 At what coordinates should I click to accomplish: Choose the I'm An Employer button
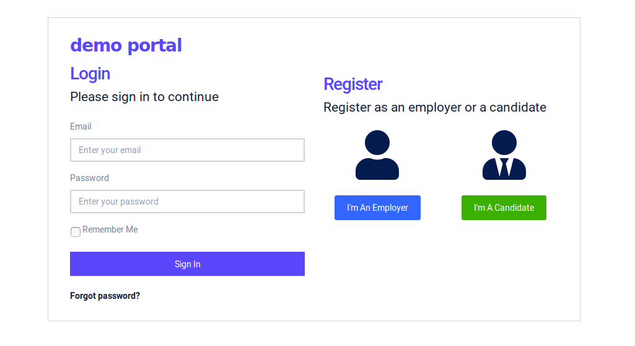coord(377,208)
